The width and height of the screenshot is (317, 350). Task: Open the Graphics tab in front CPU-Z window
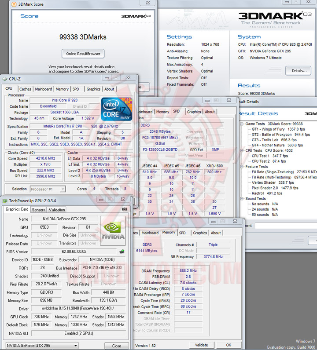pos(93,89)
